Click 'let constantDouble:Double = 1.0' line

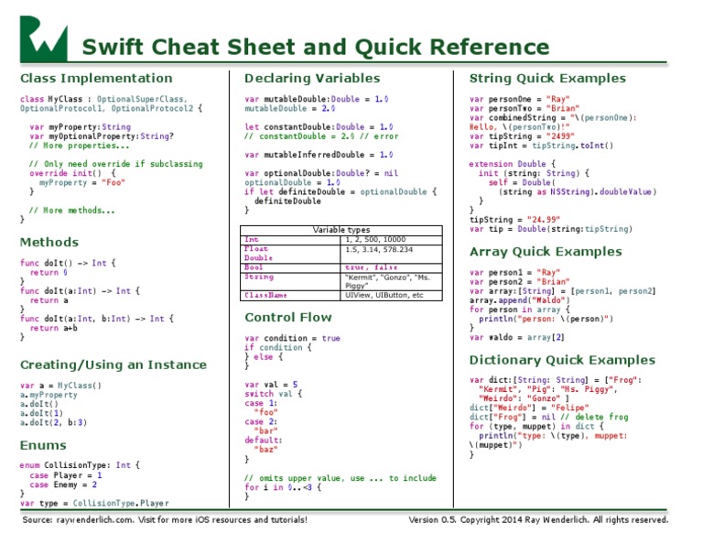click(x=319, y=127)
